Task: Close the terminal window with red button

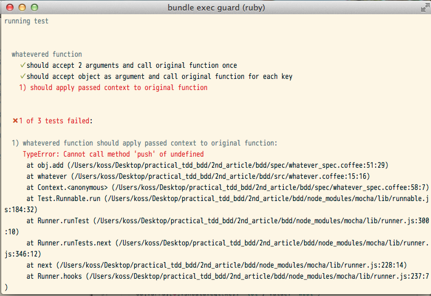Action: 10,7
